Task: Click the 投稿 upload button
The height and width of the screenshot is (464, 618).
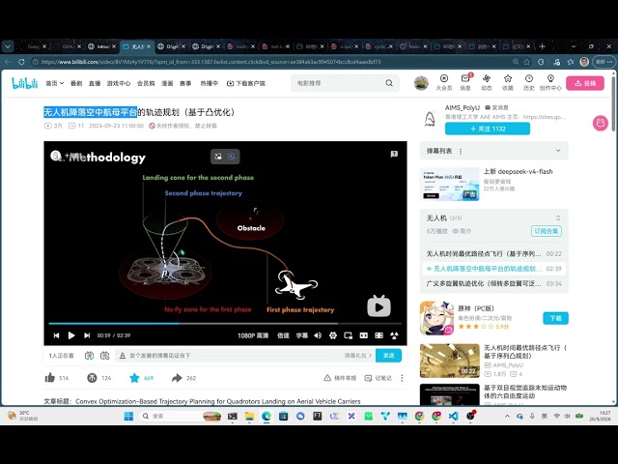Action: click(585, 83)
